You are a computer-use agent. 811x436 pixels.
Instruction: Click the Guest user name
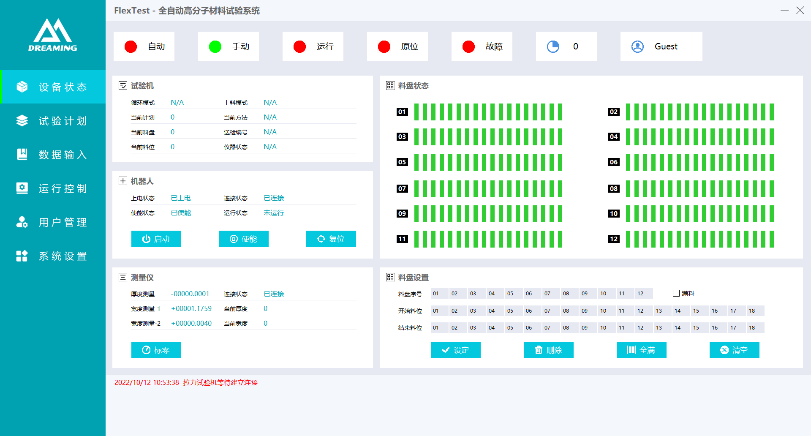[x=666, y=46]
